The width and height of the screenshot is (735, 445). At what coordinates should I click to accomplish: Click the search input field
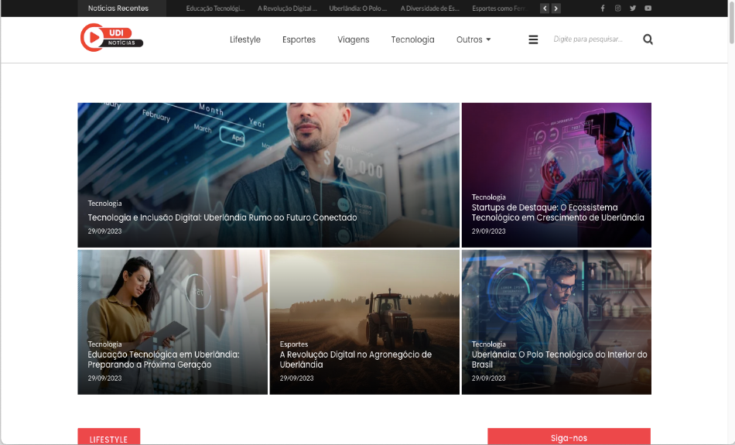[590, 39]
